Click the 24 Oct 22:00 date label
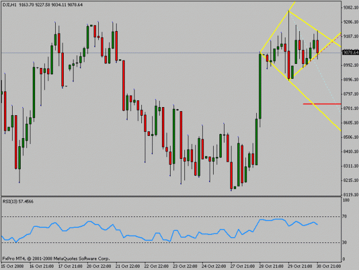Viewport: 359px width, 270px height. tap(214, 266)
